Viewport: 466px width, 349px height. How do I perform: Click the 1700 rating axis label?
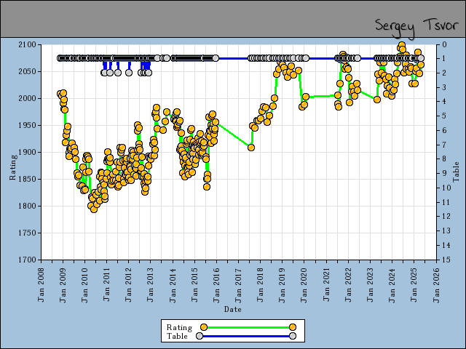[x=27, y=260]
